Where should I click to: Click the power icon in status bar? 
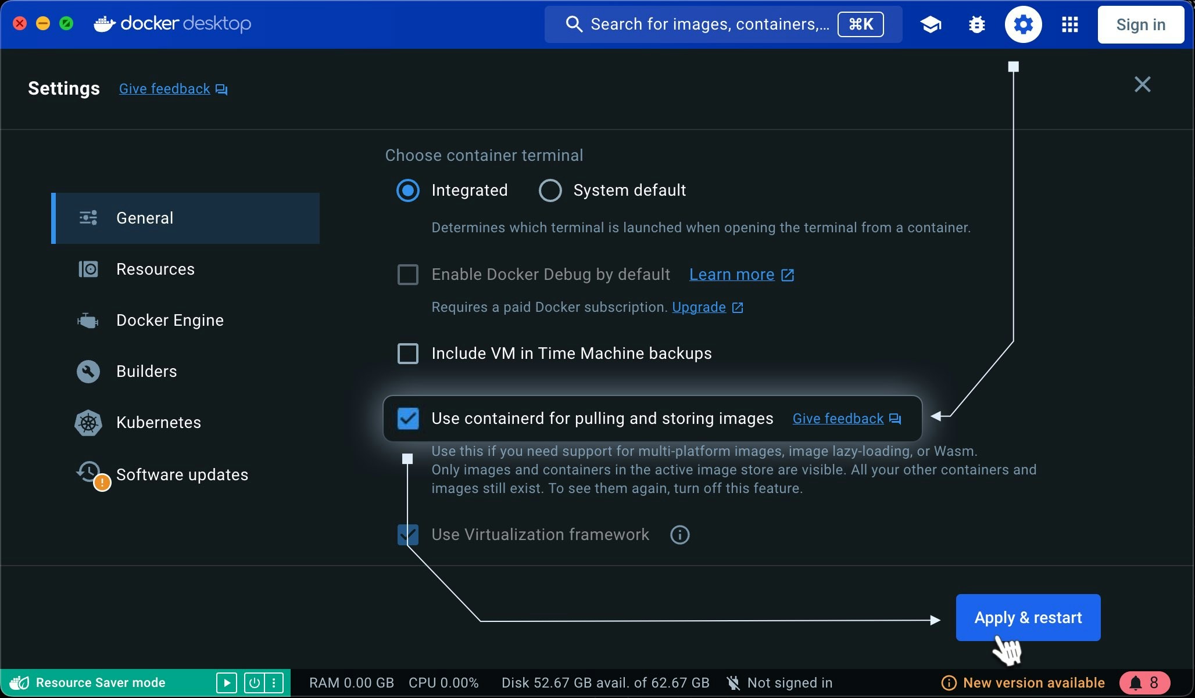pos(254,682)
